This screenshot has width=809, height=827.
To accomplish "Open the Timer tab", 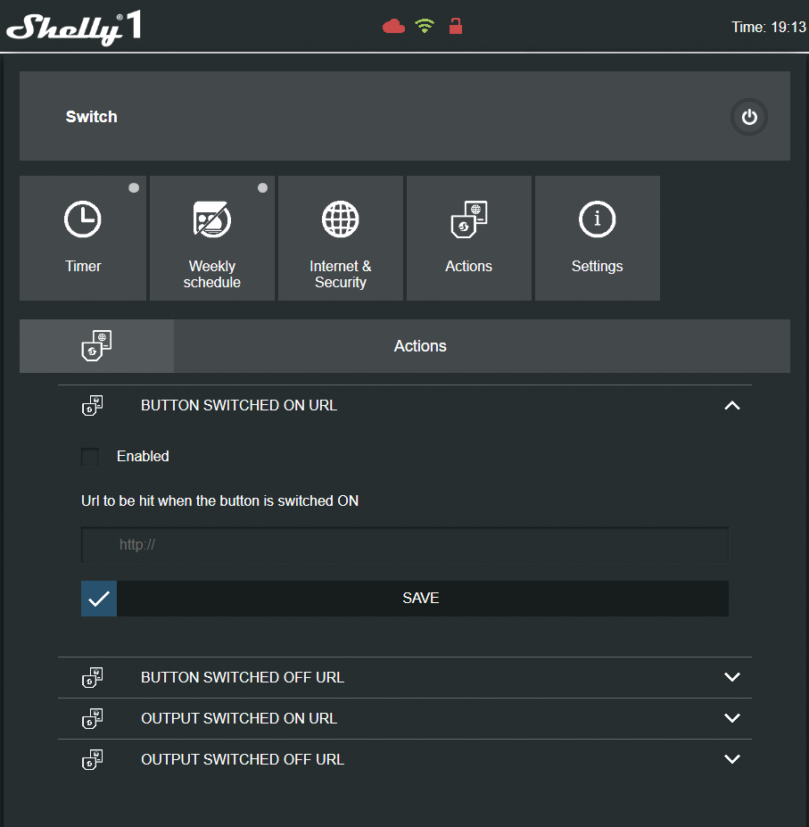I will 83,238.
